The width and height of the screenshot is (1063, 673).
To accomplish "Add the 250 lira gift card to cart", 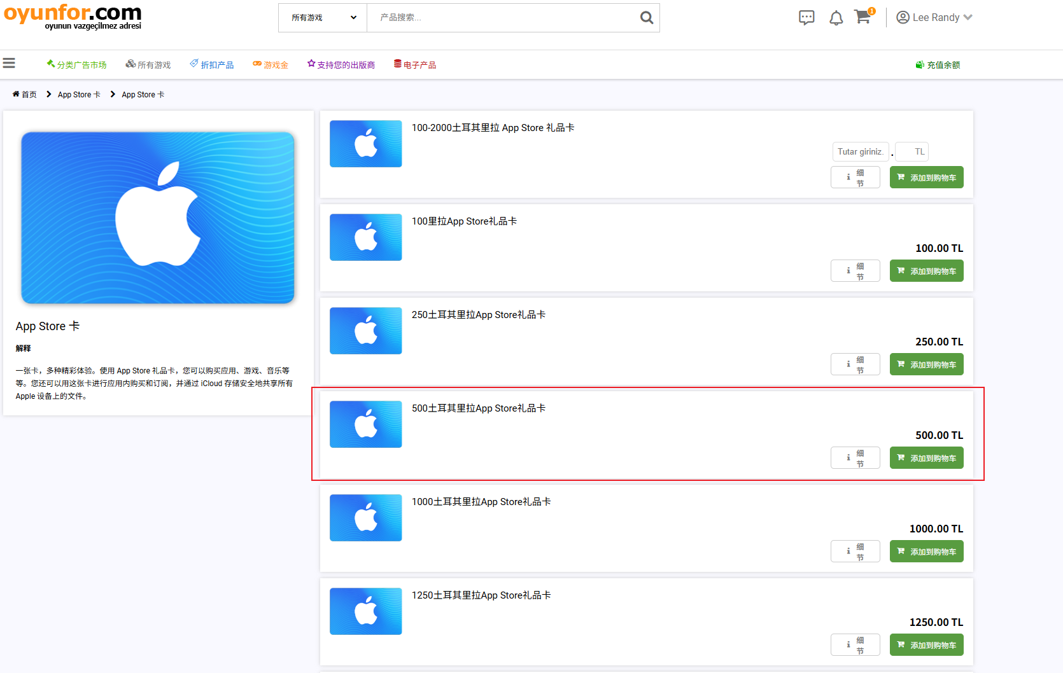I will coord(927,364).
